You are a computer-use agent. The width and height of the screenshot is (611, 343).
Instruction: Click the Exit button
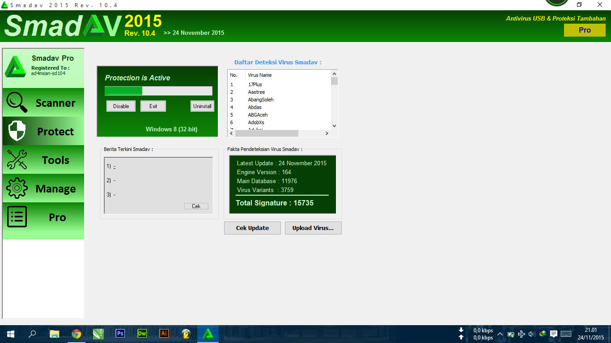click(x=153, y=106)
